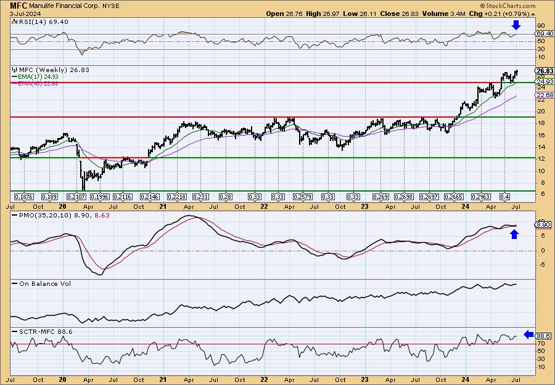This screenshot has width=555, height=385.
Task: Click the 70 level on SCTR axis
Action: pyautogui.click(x=541, y=343)
